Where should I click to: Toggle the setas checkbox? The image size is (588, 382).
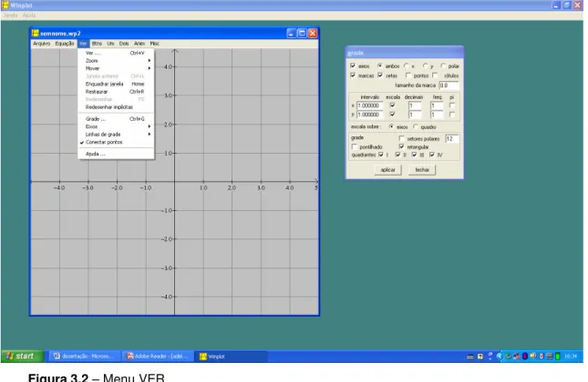click(x=380, y=75)
